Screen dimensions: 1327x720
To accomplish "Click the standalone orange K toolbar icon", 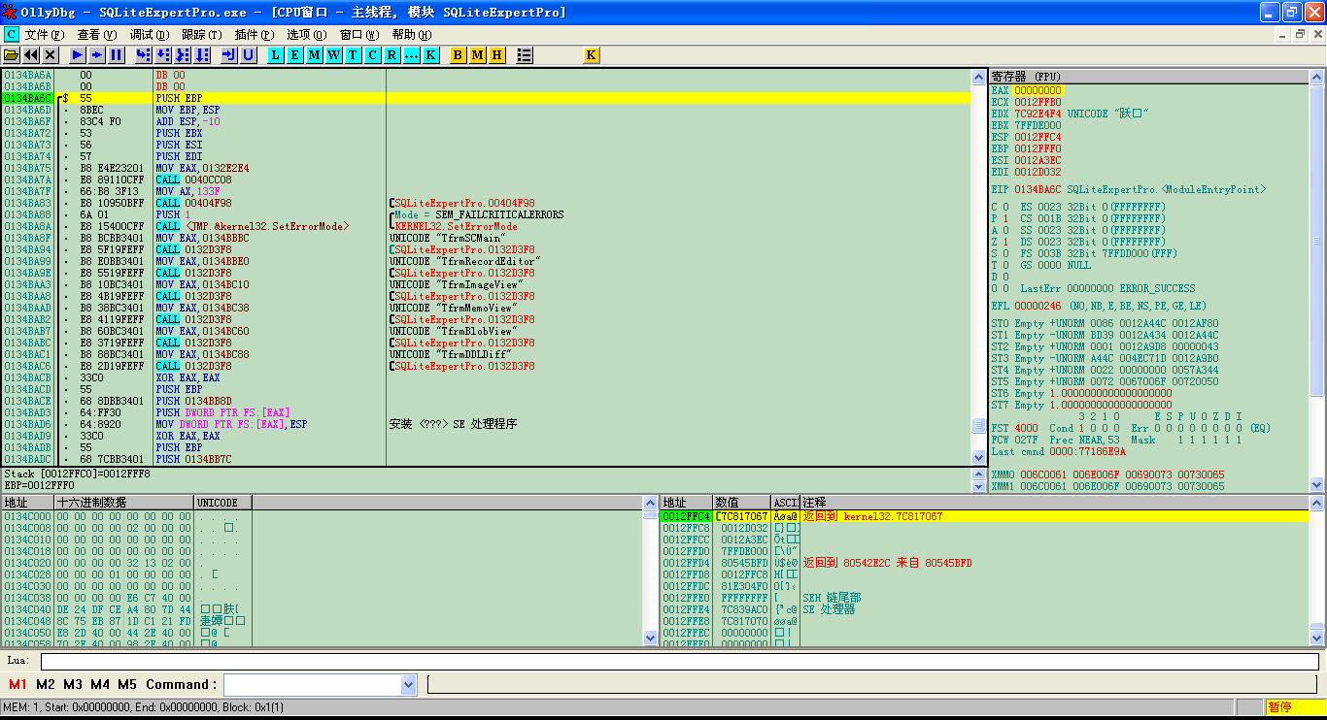I will point(591,55).
